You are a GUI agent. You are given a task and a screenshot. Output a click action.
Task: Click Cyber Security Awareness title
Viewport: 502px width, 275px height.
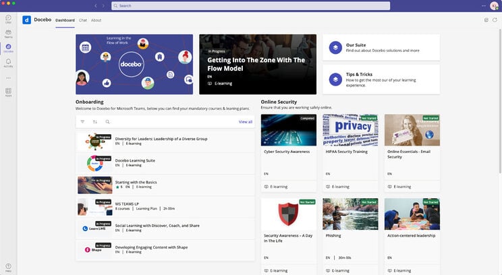point(287,152)
